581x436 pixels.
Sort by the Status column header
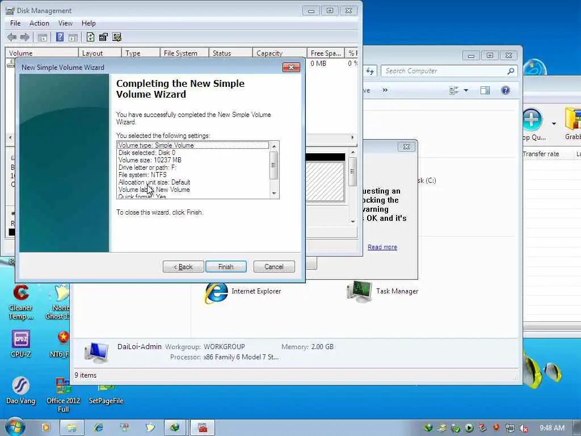(x=230, y=53)
